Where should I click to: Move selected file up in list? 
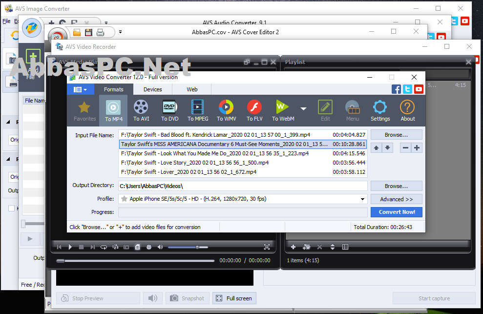coord(376,148)
